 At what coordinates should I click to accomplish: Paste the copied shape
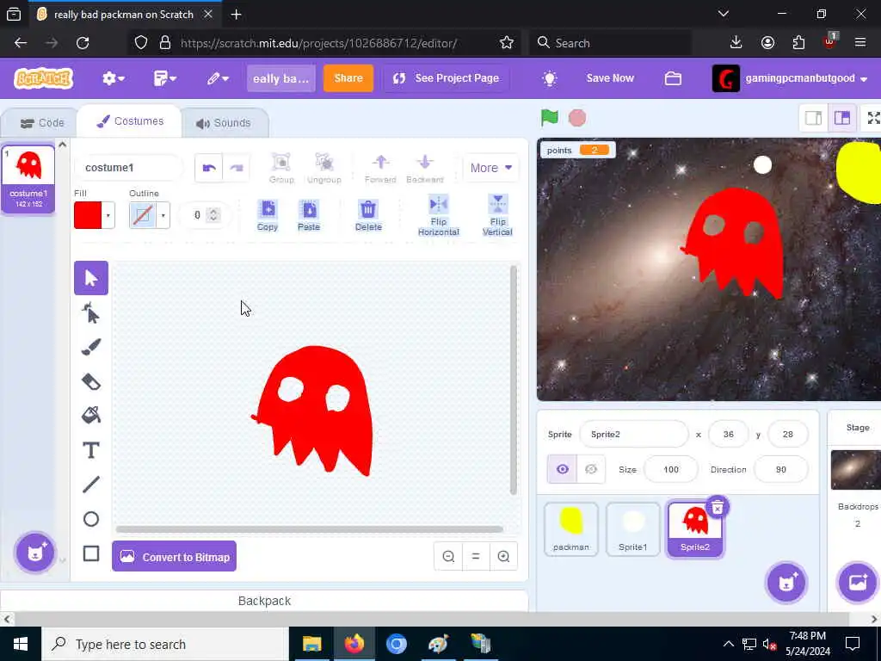tap(309, 215)
